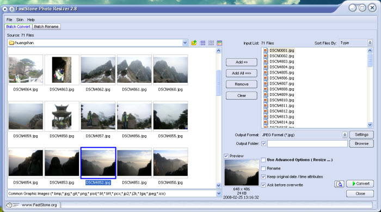This screenshot has height=212, width=381.
Task: Click inside the Output Folder text field
Action: pos(308,144)
